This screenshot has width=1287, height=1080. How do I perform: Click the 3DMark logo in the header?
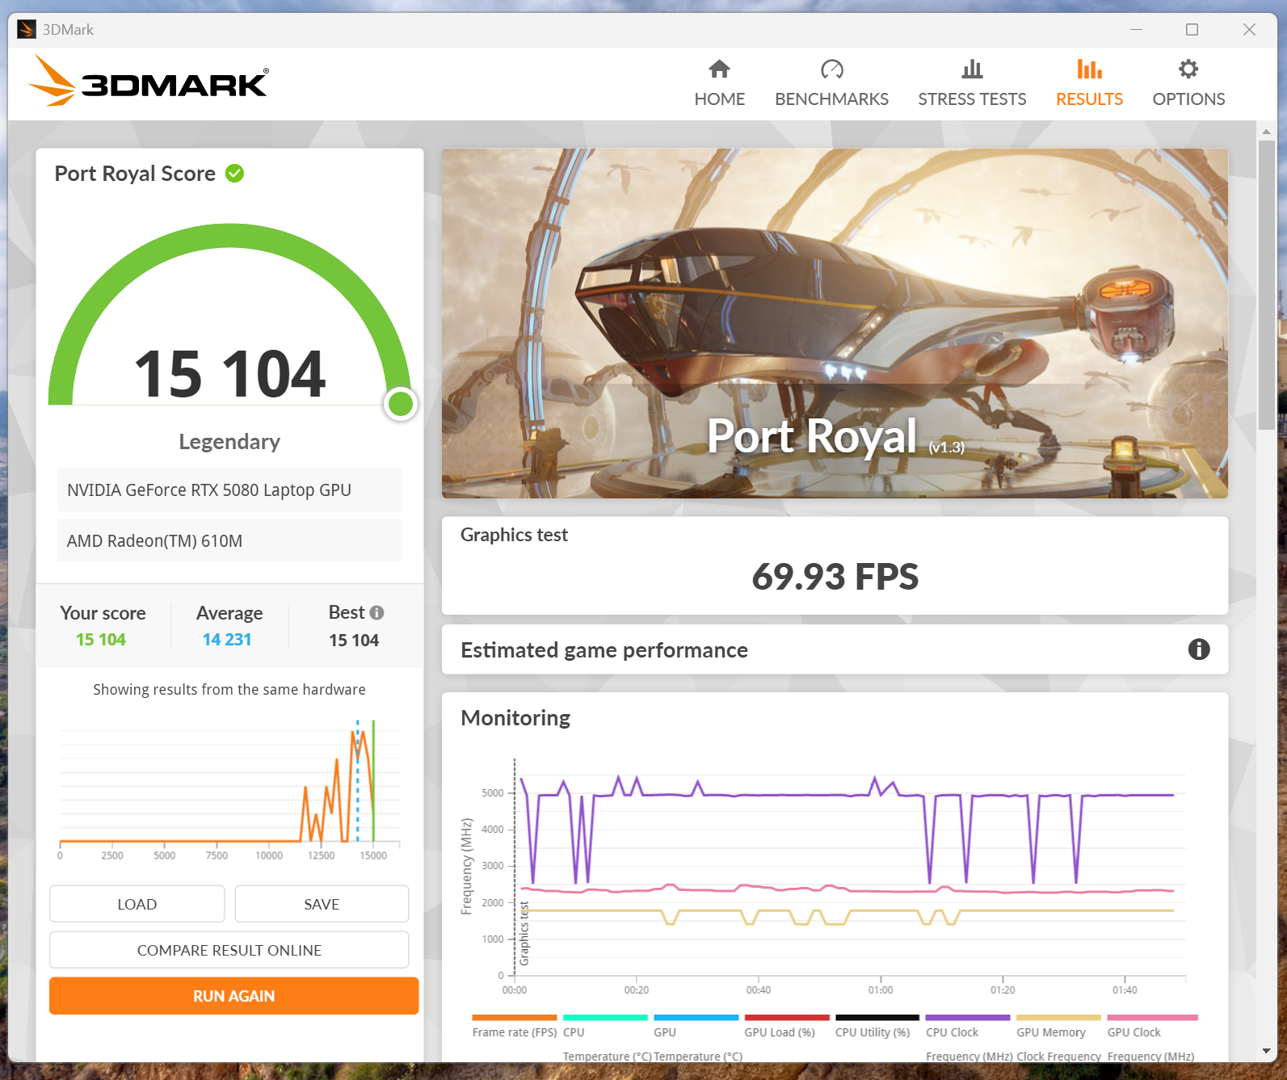pyautogui.click(x=149, y=82)
